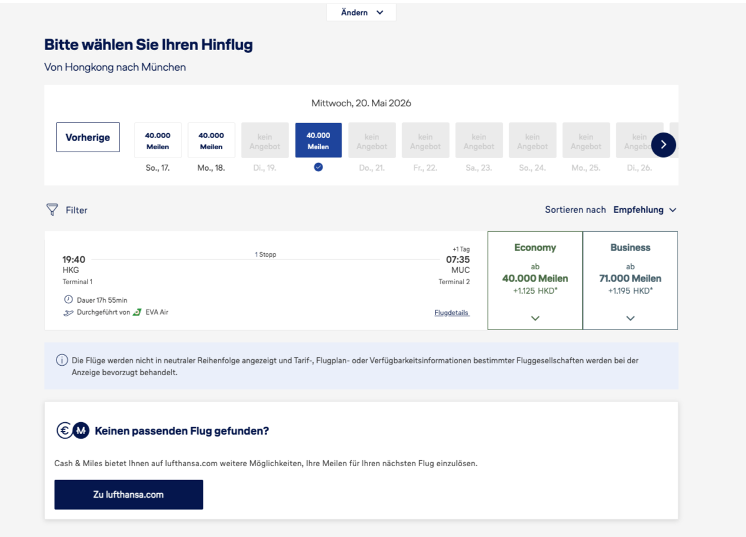Click the Von Hongkong nach München text
746x537 pixels.
(x=115, y=67)
